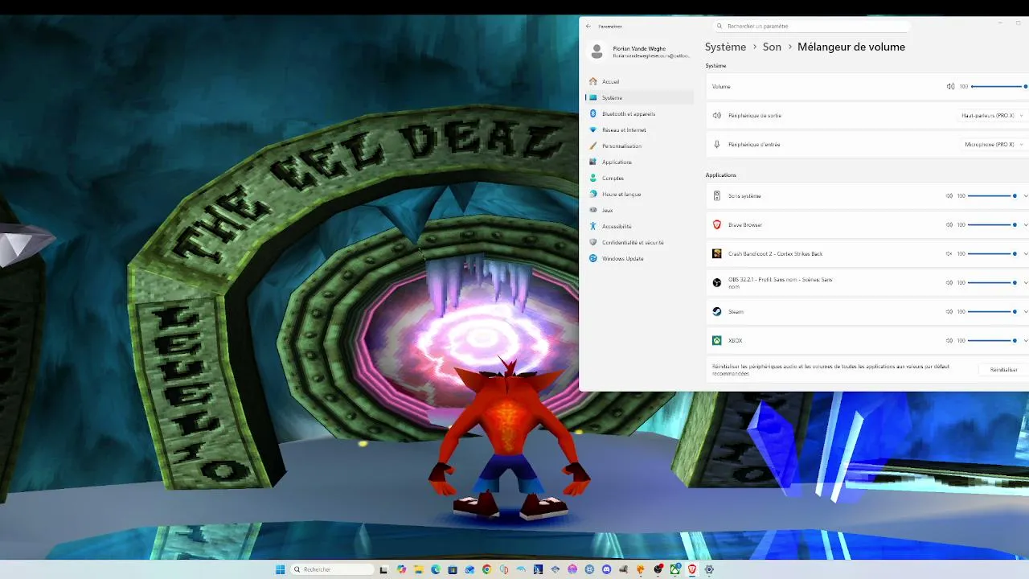The image size is (1029, 579).
Task: Open Accueil in the Settings sidebar
Action: [640, 81]
